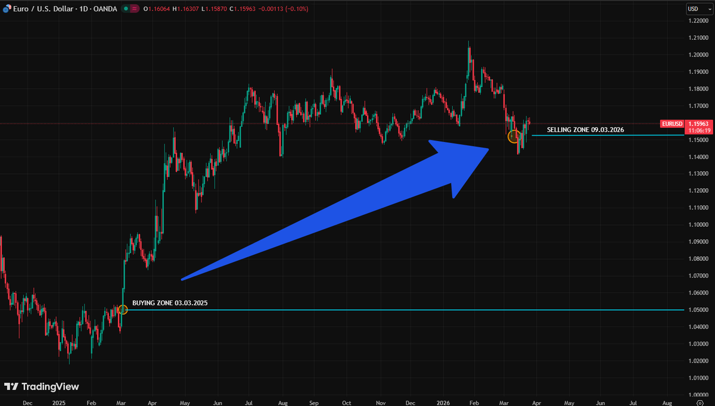Click the pink approximate-data indicator icon

(135, 9)
